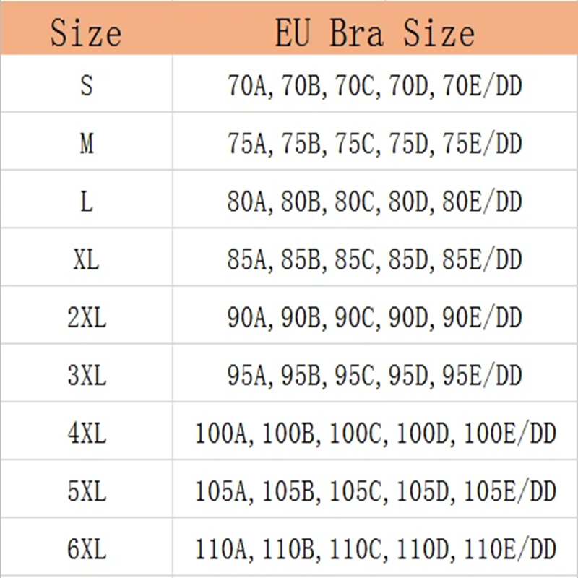
Task: Click the Size column header
Action: (86, 33)
